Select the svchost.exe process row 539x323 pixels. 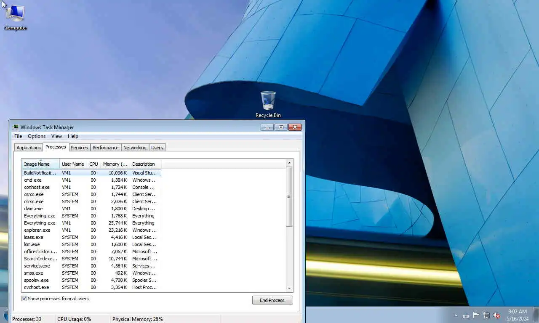point(91,287)
